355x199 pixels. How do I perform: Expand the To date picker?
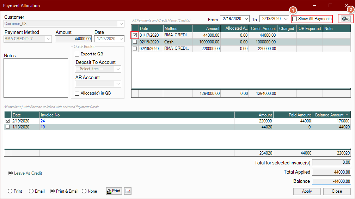286,19
